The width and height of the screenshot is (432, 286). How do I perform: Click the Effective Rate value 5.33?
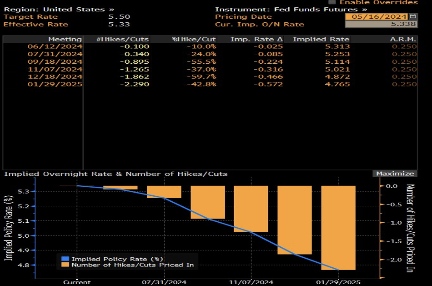pos(119,24)
